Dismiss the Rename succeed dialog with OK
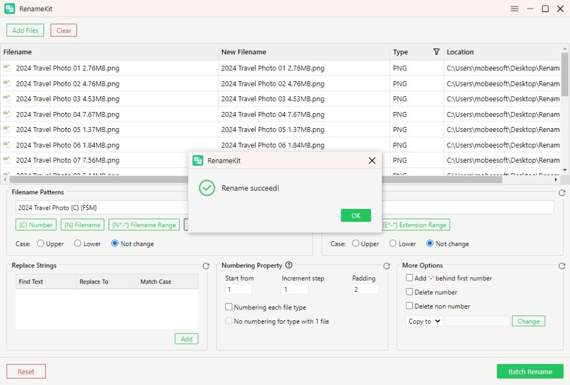 point(355,216)
